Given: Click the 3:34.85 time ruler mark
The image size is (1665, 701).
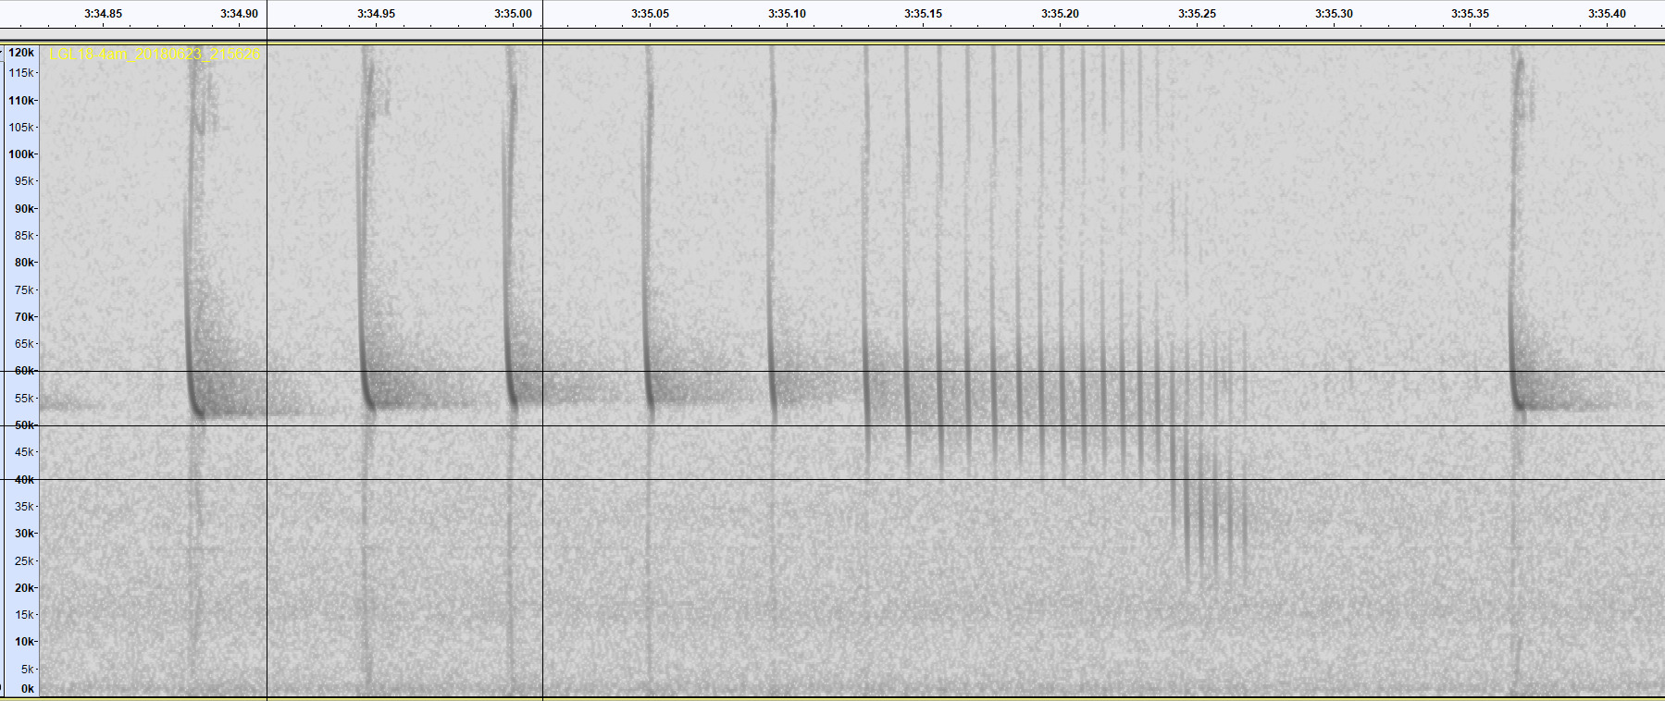Looking at the screenshot, I should click(103, 14).
